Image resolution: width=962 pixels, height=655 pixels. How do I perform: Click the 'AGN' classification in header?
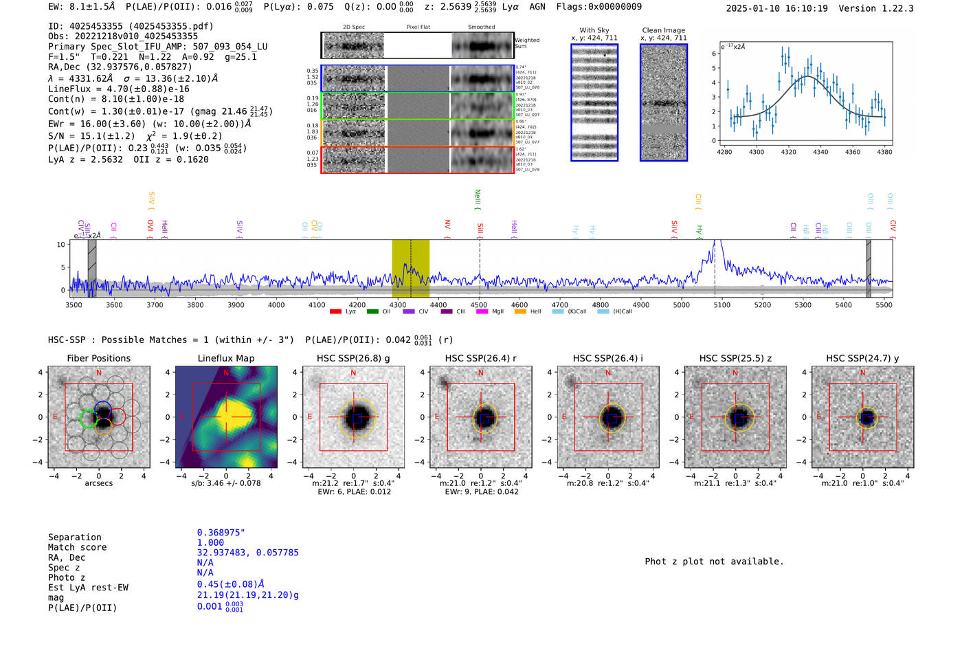537,7
